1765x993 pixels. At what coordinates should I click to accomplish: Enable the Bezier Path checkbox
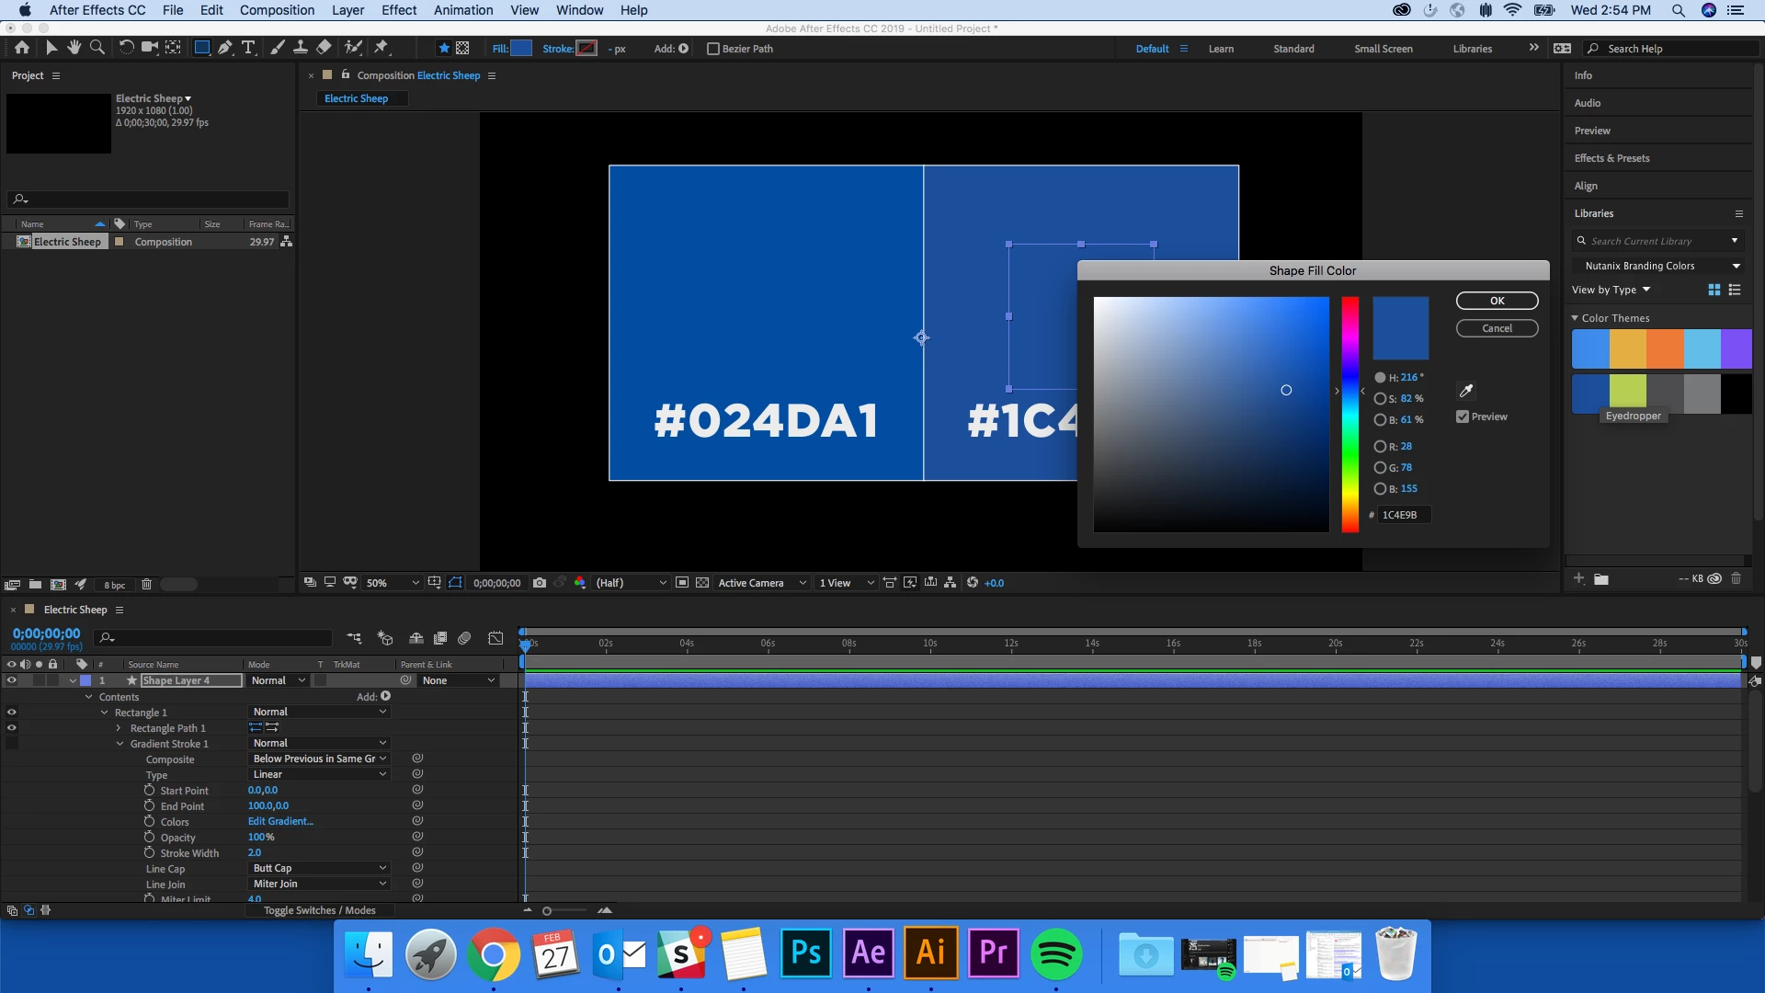712,49
